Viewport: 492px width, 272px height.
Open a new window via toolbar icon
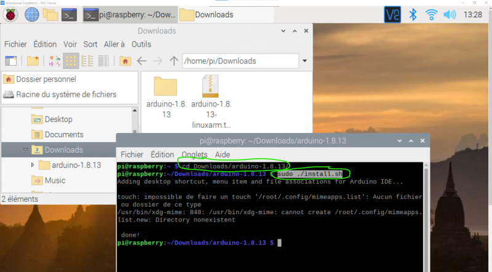click(10, 61)
